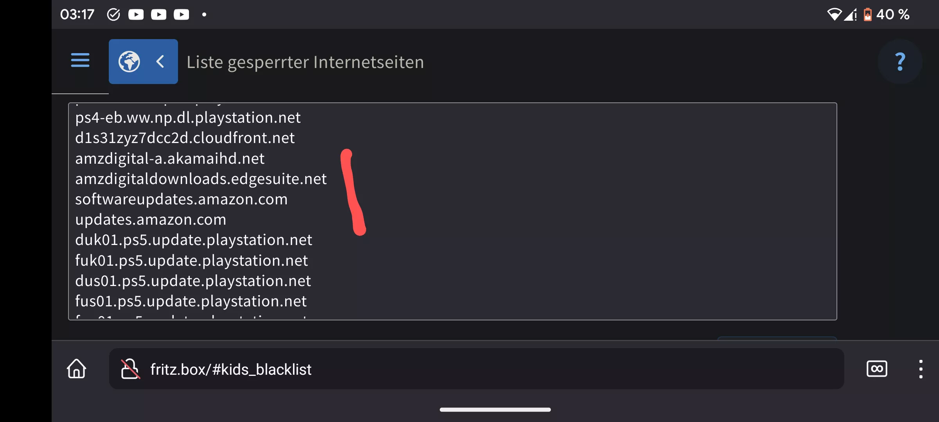Tap the Wi-Fi signal status icon
This screenshot has width=939, height=422.
834,15
